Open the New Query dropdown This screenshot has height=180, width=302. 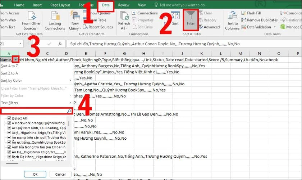pos(75,21)
